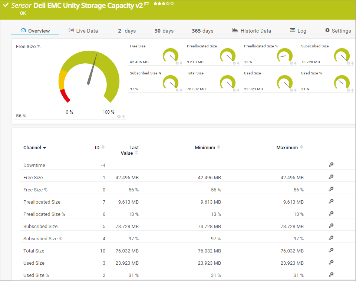This screenshot has height=281, width=356.
Task: Toggle the pin on the Used Size gauge
Action: click(295, 90)
